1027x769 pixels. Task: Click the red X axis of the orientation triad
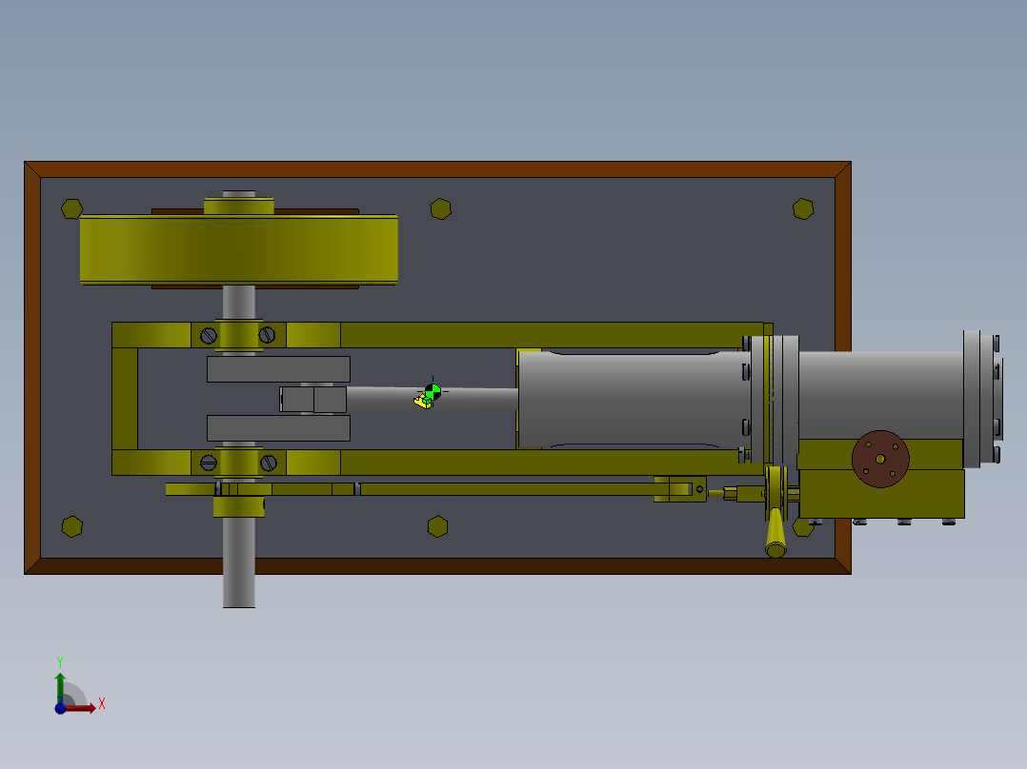[82, 708]
